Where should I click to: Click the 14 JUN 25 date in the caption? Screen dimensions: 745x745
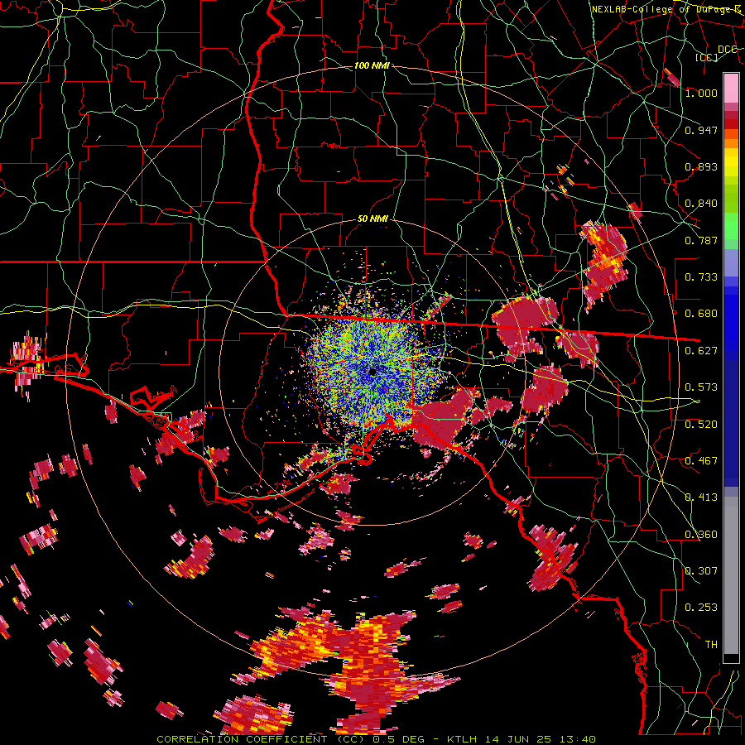[517, 739]
